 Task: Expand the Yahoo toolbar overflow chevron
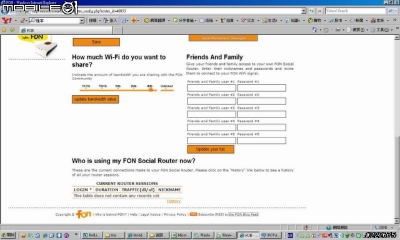(x=395, y=20)
